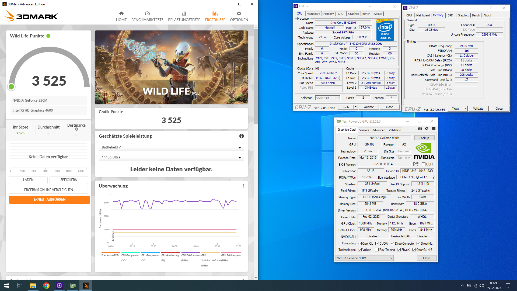Click the orange ERNEUT AUSFÜHREN button
The height and width of the screenshot is (291, 517).
coord(50,200)
